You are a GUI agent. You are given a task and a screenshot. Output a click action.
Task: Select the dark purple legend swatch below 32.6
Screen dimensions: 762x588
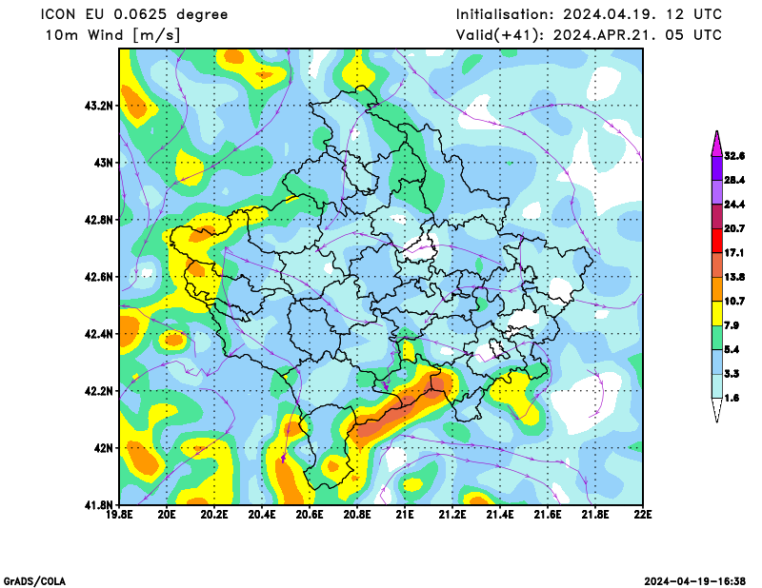tap(717, 168)
